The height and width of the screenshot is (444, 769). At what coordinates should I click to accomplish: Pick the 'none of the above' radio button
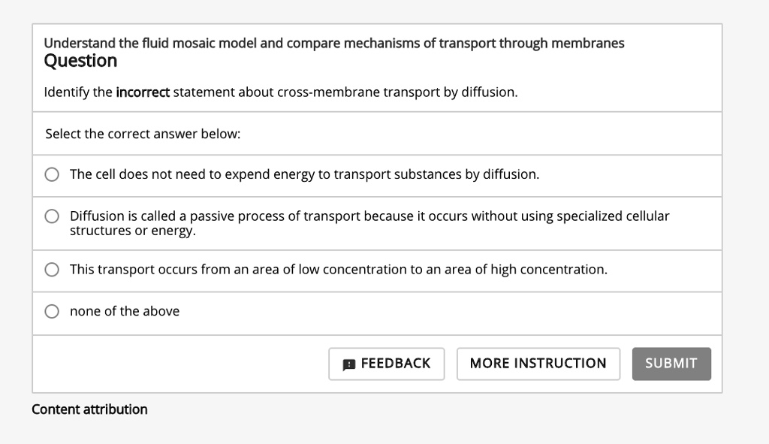pyautogui.click(x=52, y=312)
